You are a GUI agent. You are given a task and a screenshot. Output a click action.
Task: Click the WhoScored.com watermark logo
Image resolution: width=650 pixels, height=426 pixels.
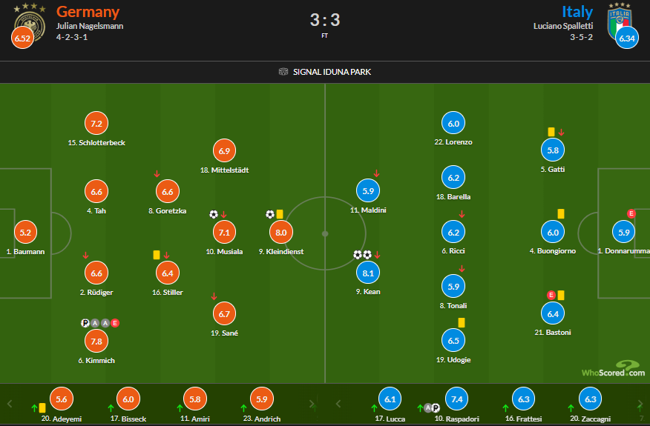[x=613, y=368]
